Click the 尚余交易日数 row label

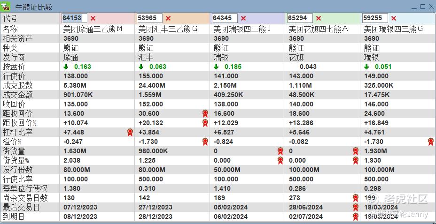pos(25,198)
